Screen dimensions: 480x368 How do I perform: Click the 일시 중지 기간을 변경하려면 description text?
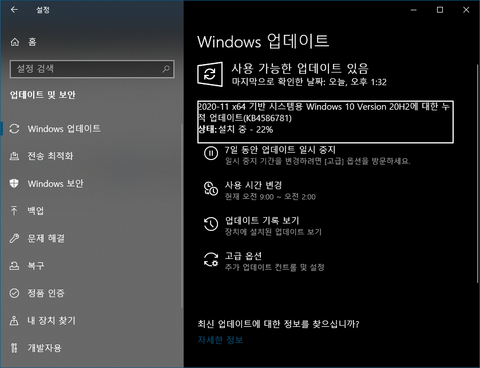click(318, 161)
